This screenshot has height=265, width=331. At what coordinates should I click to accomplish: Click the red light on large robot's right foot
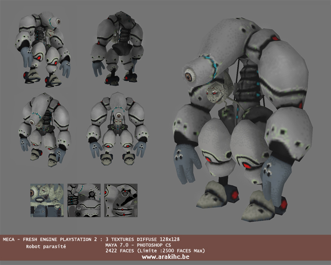pyautogui.click(x=284, y=204)
